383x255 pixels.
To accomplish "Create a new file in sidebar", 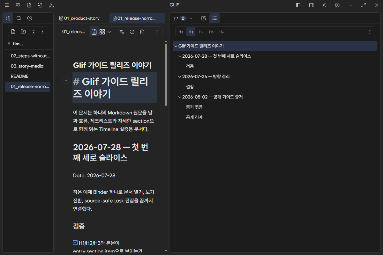I will click(x=13, y=32).
